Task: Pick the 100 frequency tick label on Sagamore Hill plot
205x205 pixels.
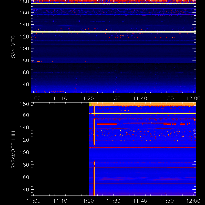Action: click(24, 152)
